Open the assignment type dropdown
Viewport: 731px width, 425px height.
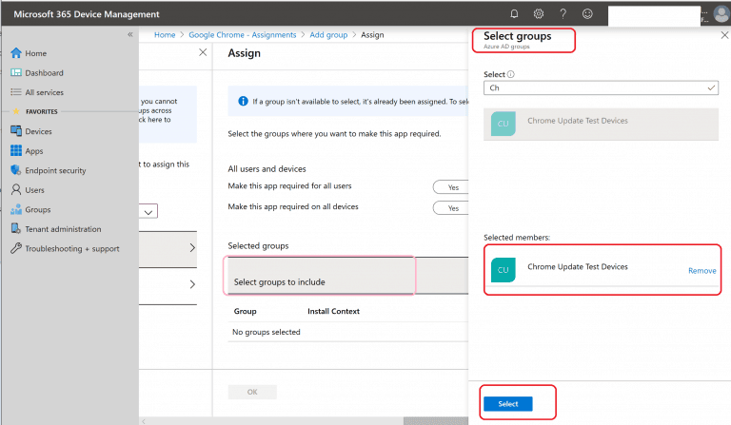point(148,211)
